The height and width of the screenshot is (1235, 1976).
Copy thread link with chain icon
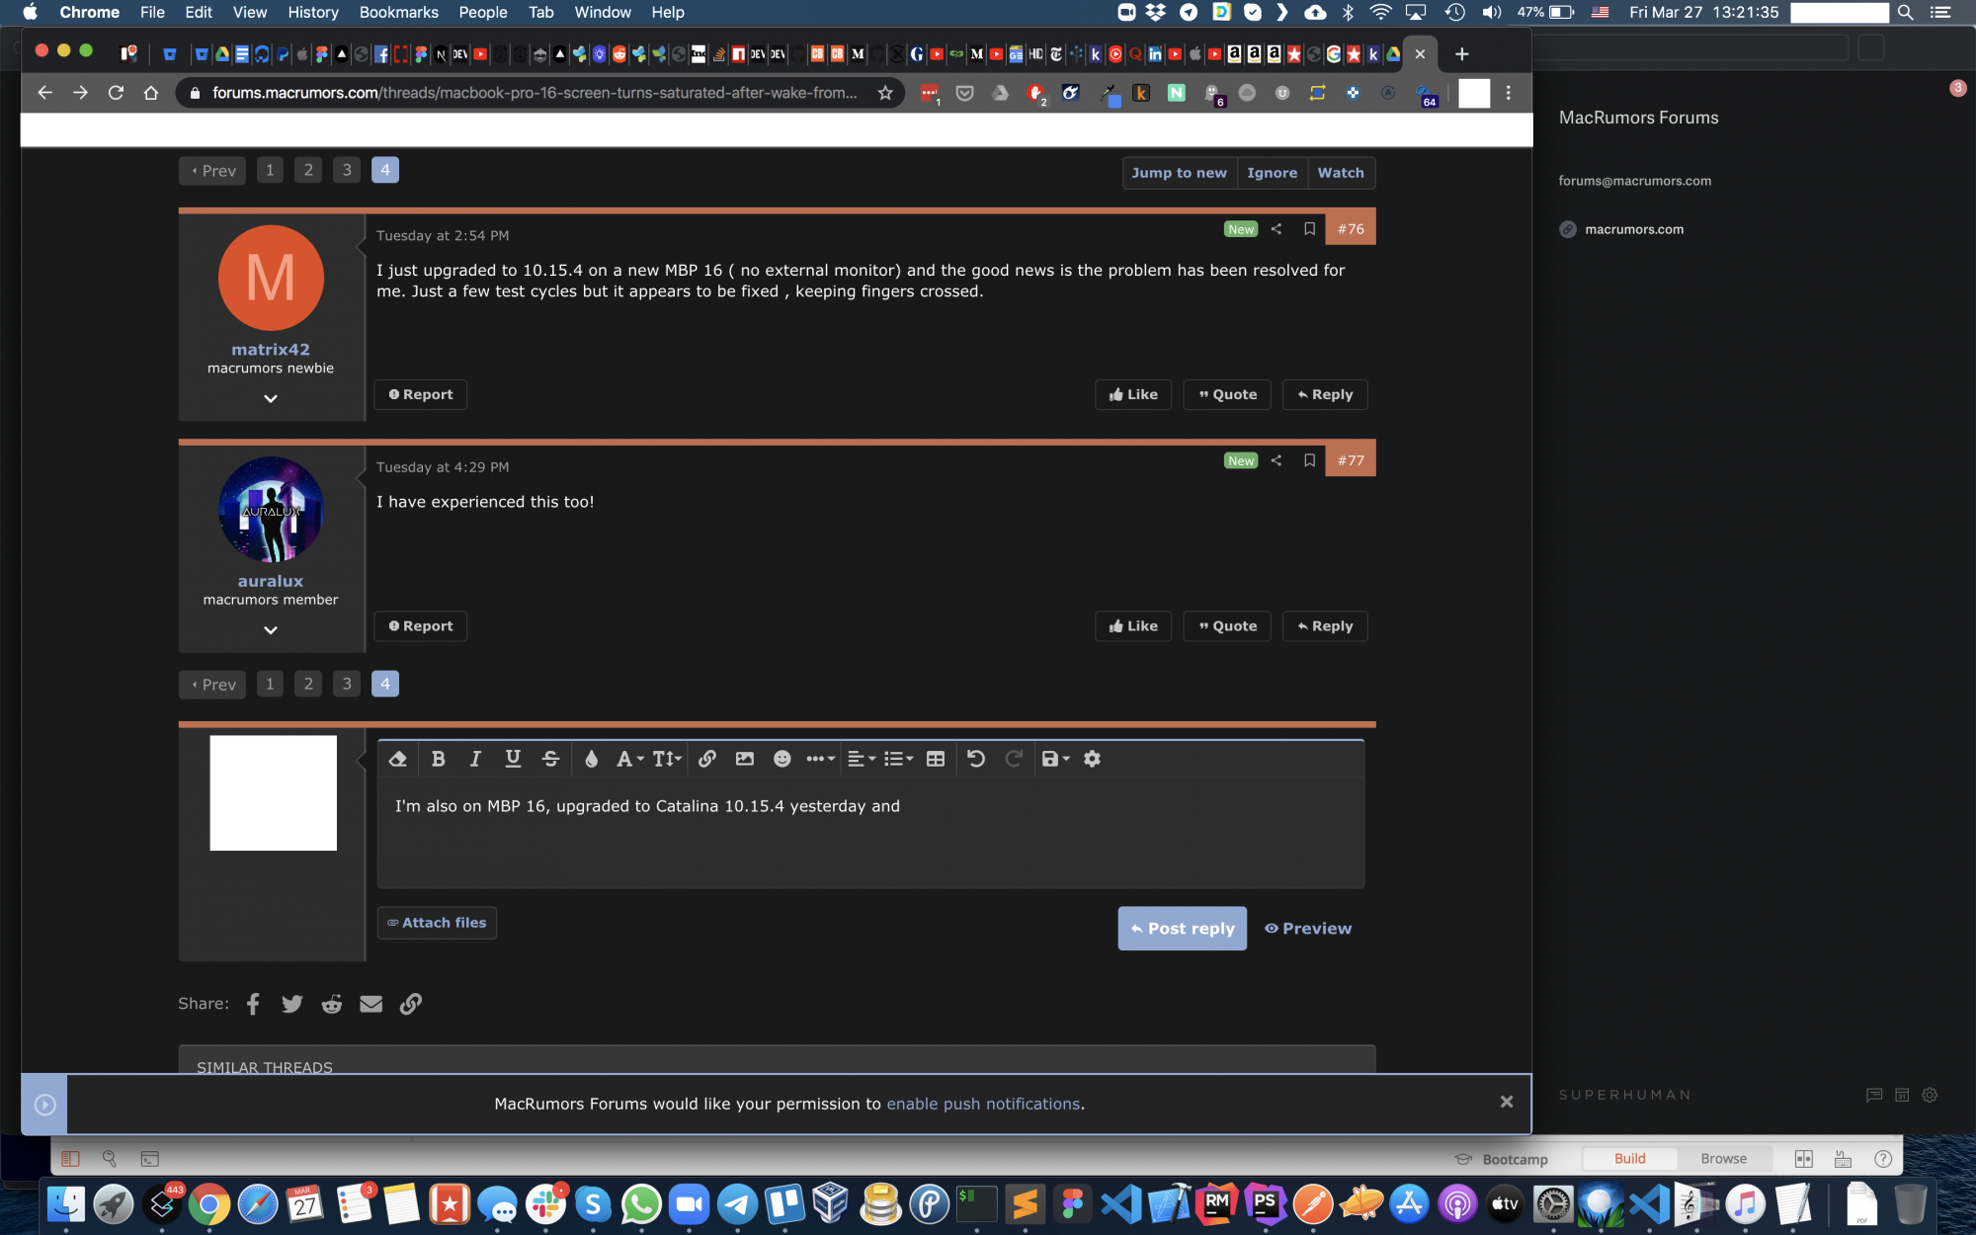(411, 1004)
